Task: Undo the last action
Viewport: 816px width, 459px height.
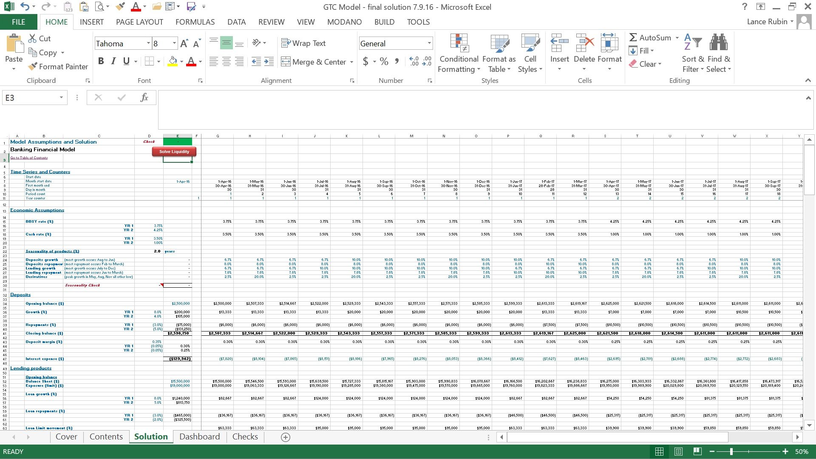Action: pos(25,7)
